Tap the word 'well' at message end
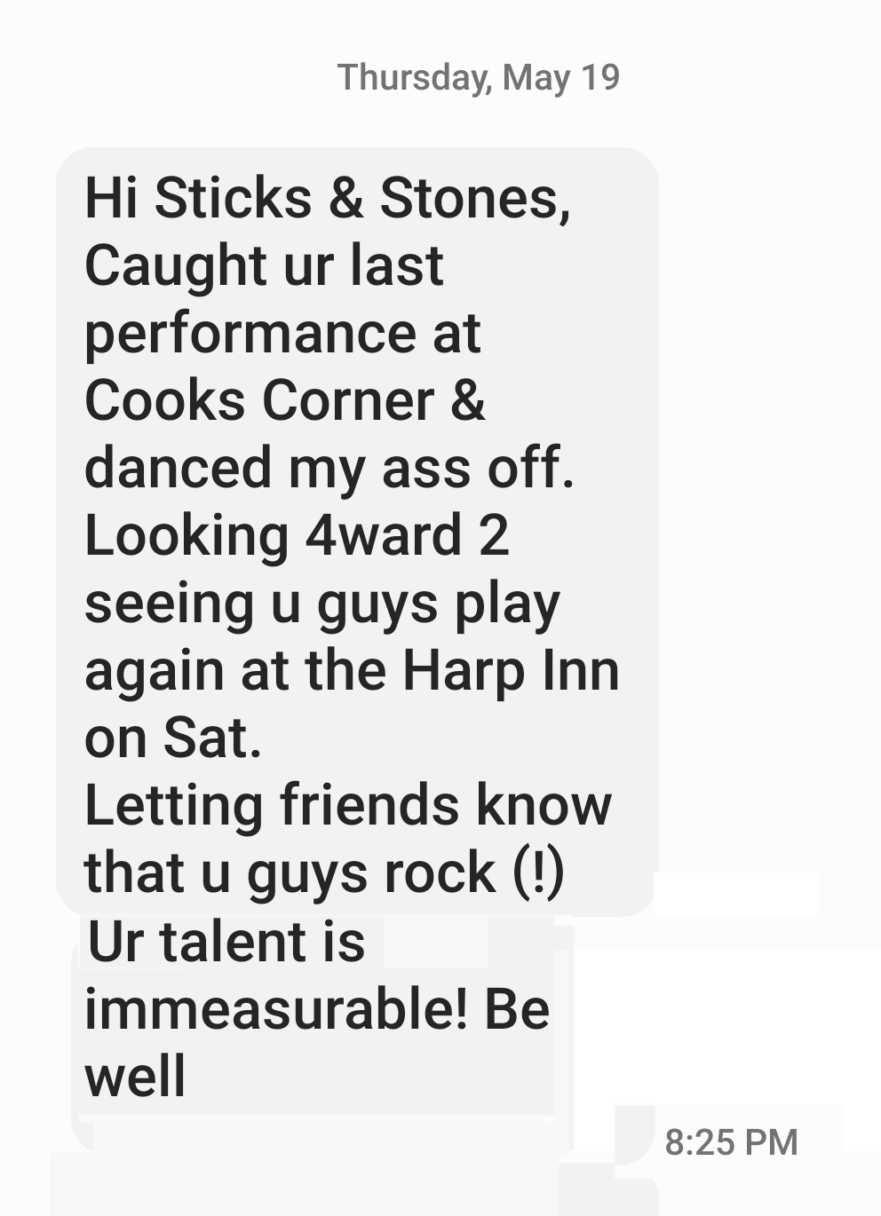This screenshot has width=881, height=1216. tap(135, 1077)
